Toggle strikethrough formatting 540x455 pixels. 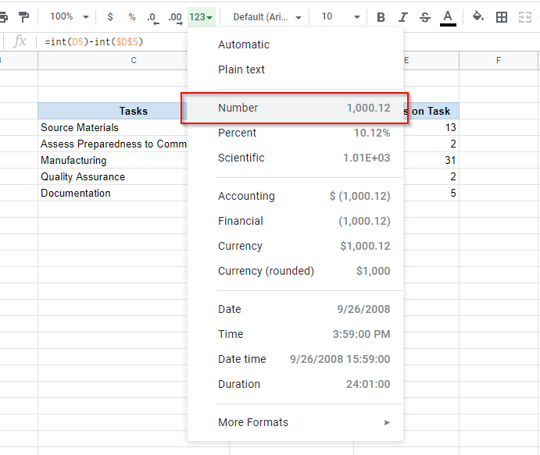425,16
